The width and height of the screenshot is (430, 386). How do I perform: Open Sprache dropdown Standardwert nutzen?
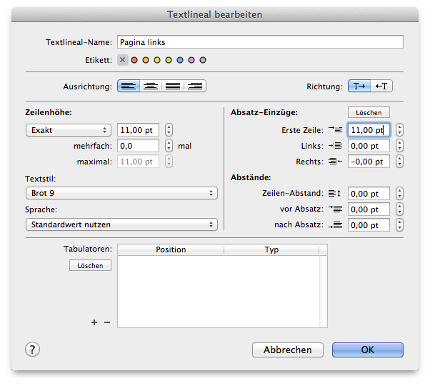pyautogui.click(x=121, y=224)
